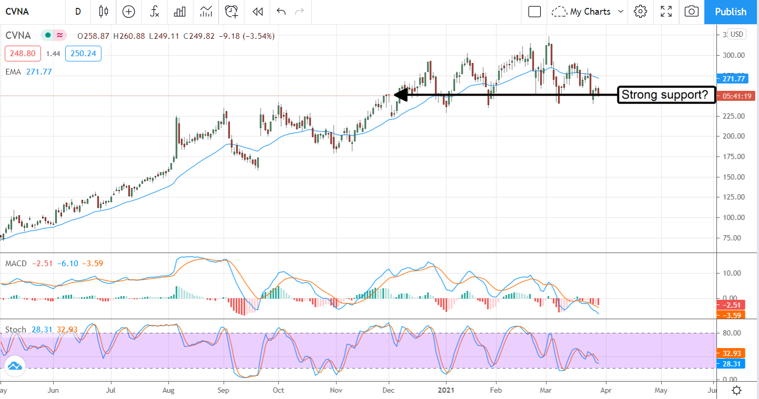Click the Compare or add symbol icon
759x399 pixels.
pos(129,12)
